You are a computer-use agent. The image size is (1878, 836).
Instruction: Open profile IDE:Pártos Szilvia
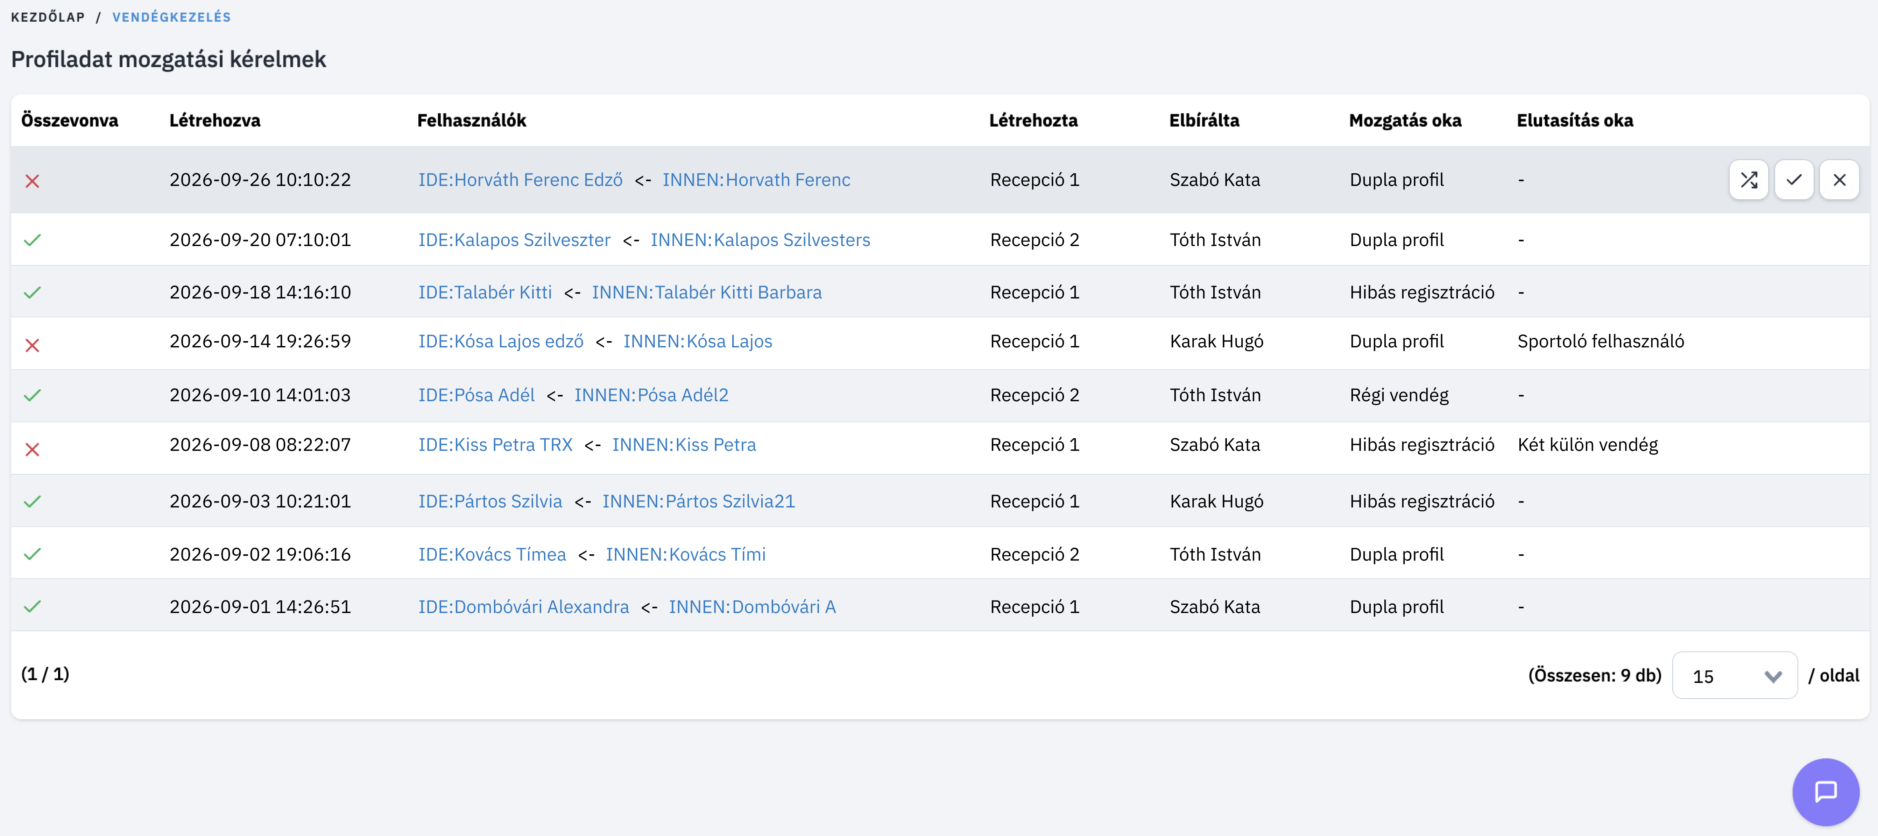(490, 501)
